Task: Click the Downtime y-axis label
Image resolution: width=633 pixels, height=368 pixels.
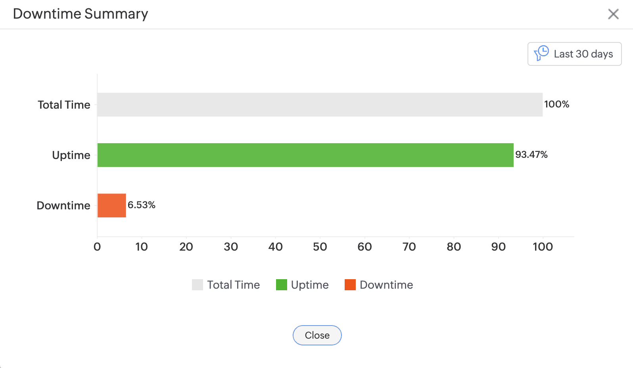Action: [63, 205]
